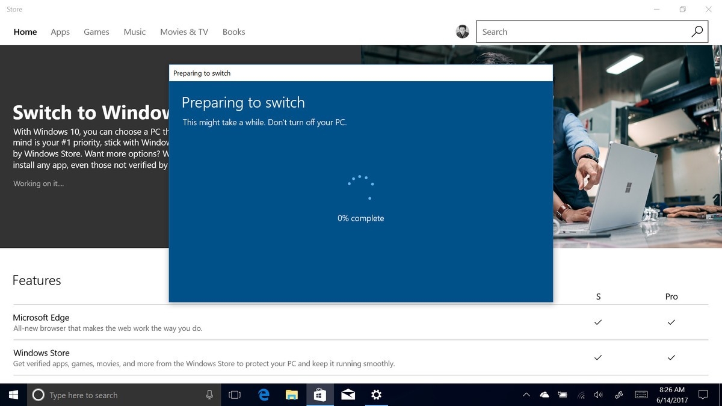Switch to the Apps section
Image resolution: width=722 pixels, height=406 pixels.
coord(60,31)
